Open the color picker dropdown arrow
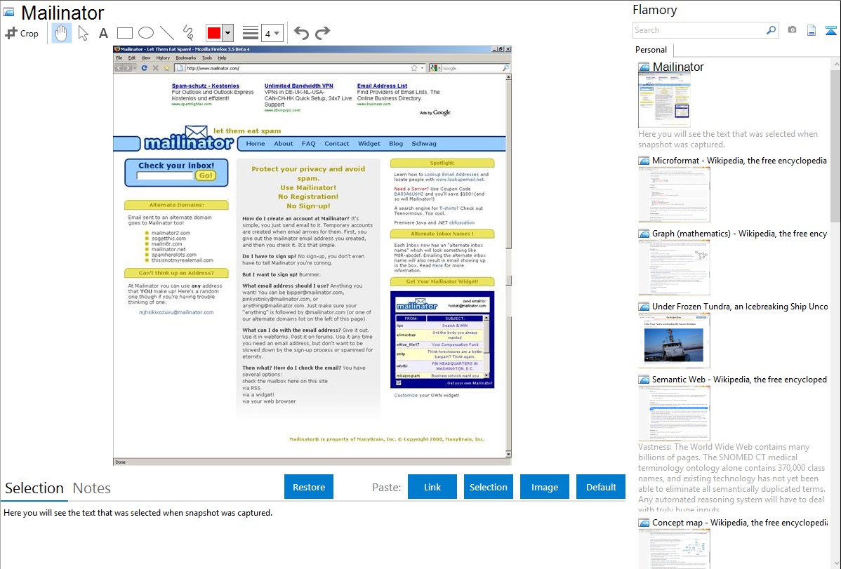841x569 pixels. pos(227,33)
